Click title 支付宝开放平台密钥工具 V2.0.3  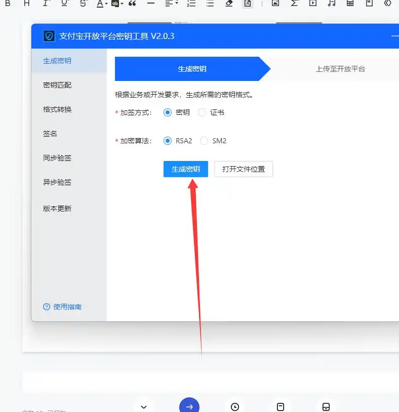click(116, 36)
